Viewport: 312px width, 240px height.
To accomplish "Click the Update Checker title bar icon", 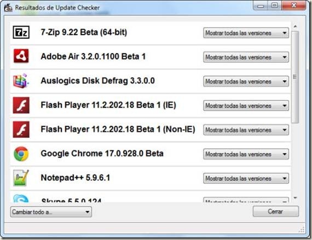I will (8, 8).
